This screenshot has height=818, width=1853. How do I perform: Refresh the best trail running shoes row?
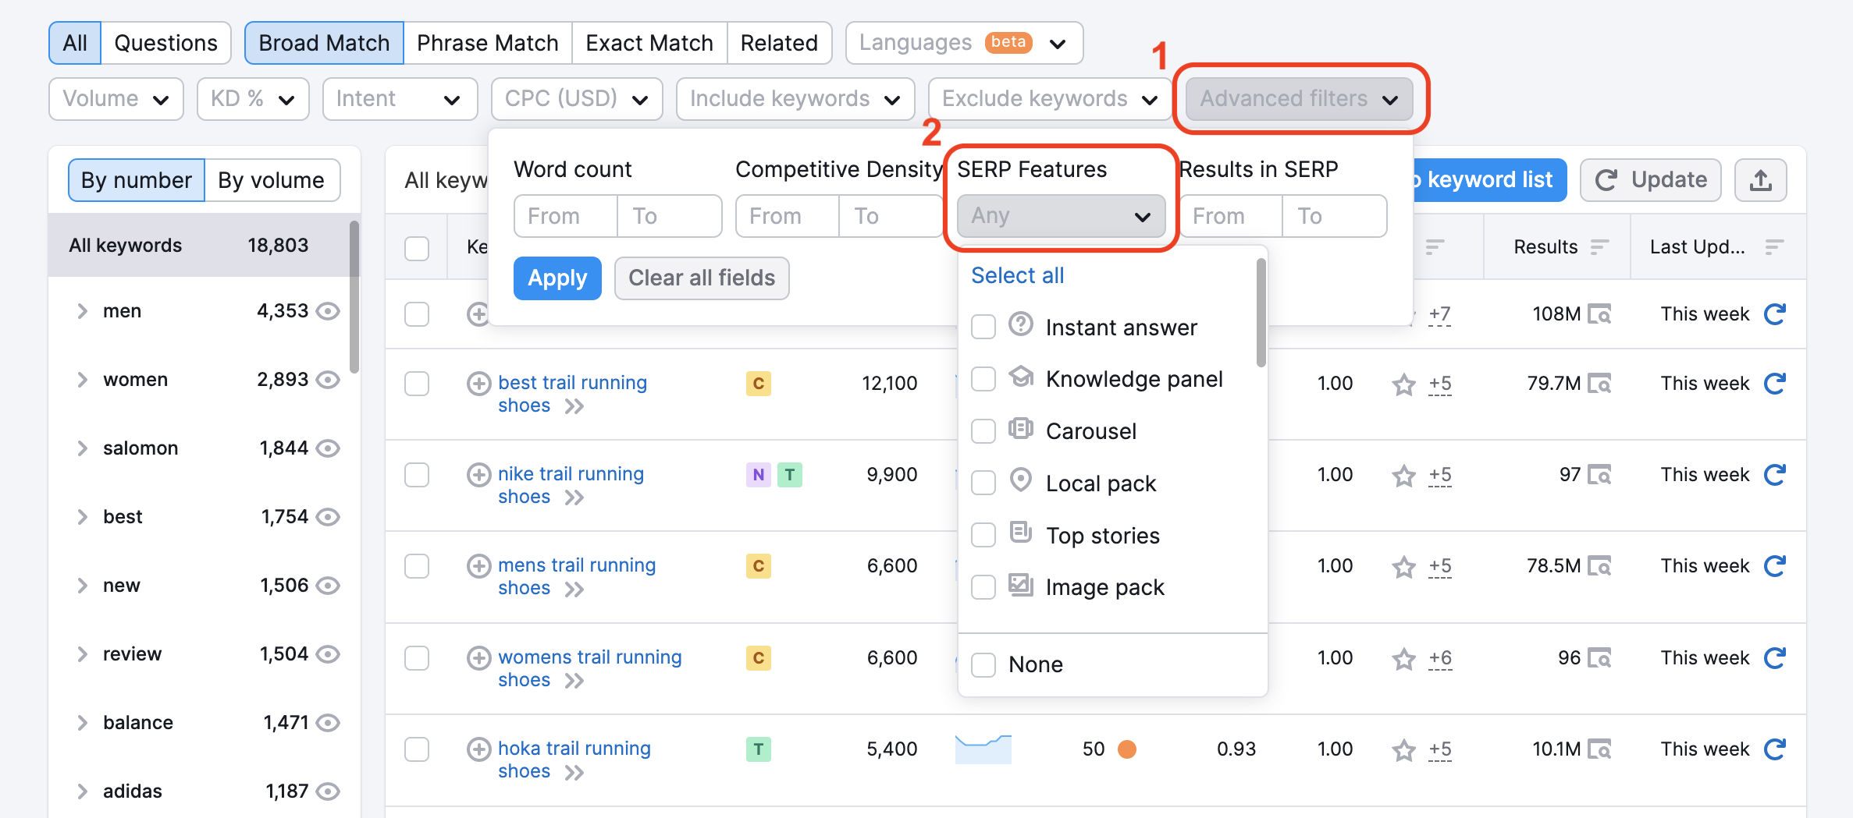[x=1775, y=383]
